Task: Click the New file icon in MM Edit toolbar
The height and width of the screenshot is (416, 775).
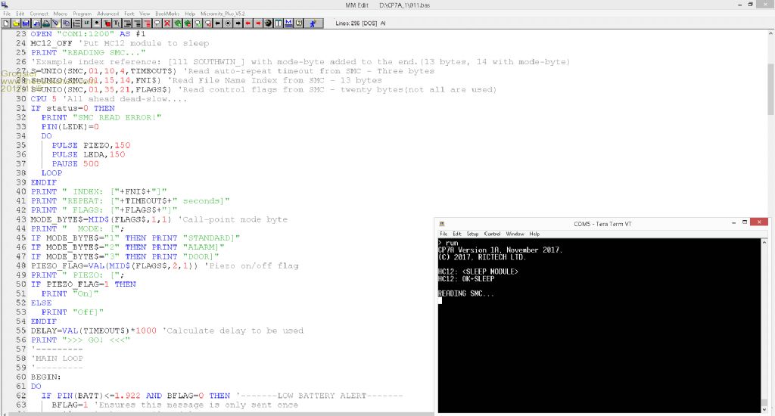Action: click(6, 23)
